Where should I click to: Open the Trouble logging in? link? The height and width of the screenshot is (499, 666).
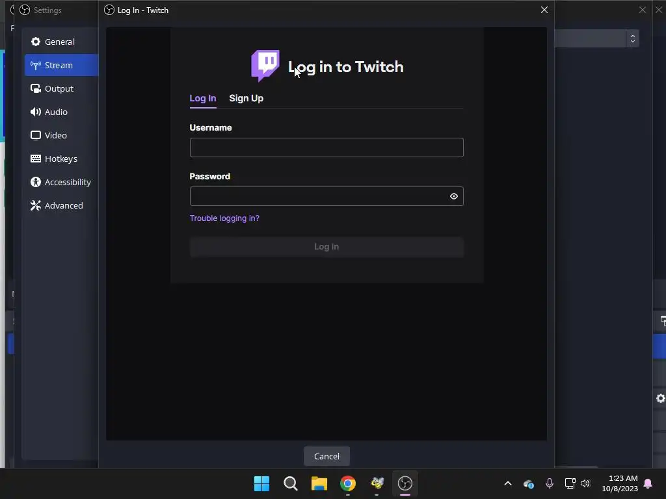[224, 218]
